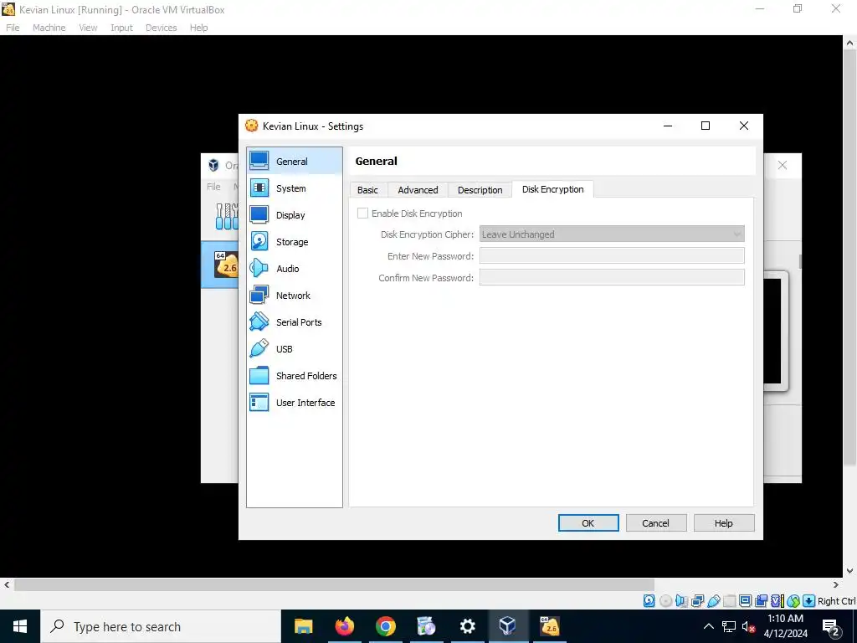Click the mouse integration status bar icon
The image size is (857, 643).
tap(793, 601)
